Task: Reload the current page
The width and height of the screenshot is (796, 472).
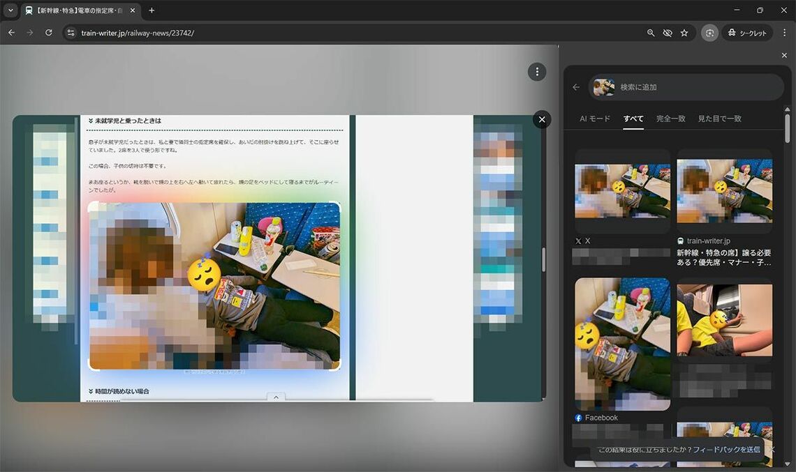Action: [x=48, y=33]
